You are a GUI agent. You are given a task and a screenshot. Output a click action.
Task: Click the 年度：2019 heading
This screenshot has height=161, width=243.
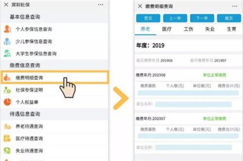tap(150, 45)
